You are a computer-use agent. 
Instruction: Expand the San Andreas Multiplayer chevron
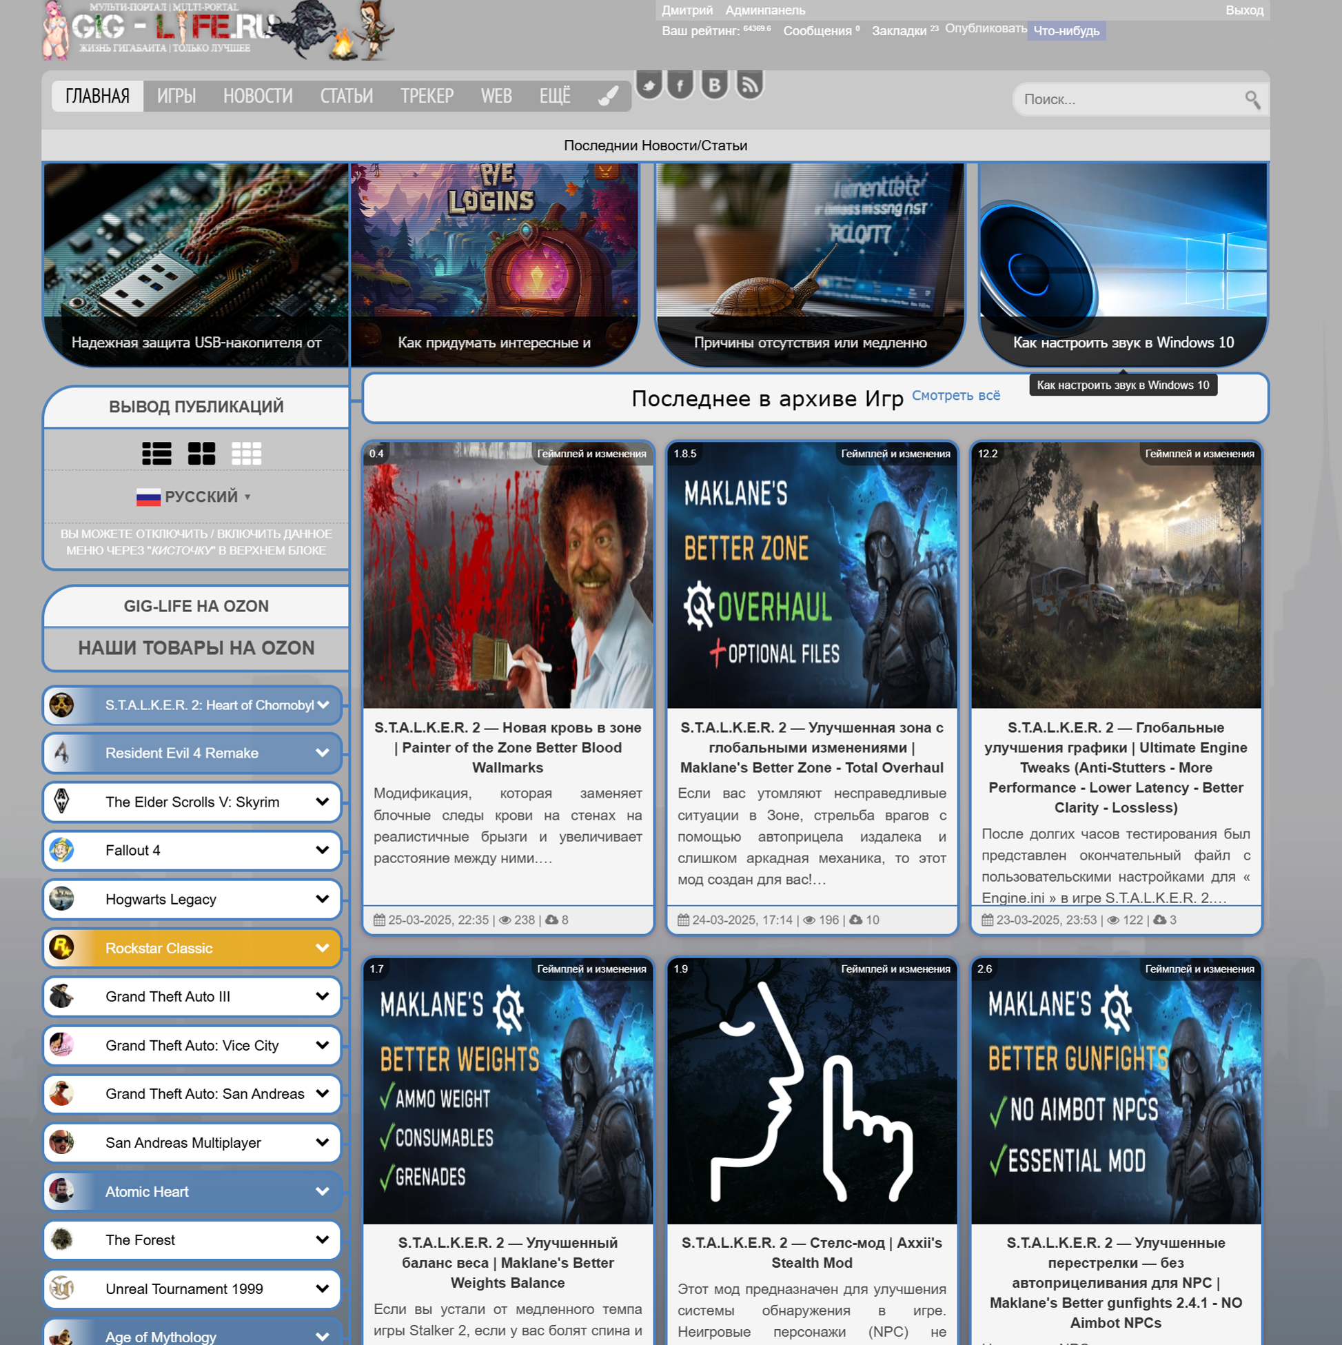(x=323, y=1142)
